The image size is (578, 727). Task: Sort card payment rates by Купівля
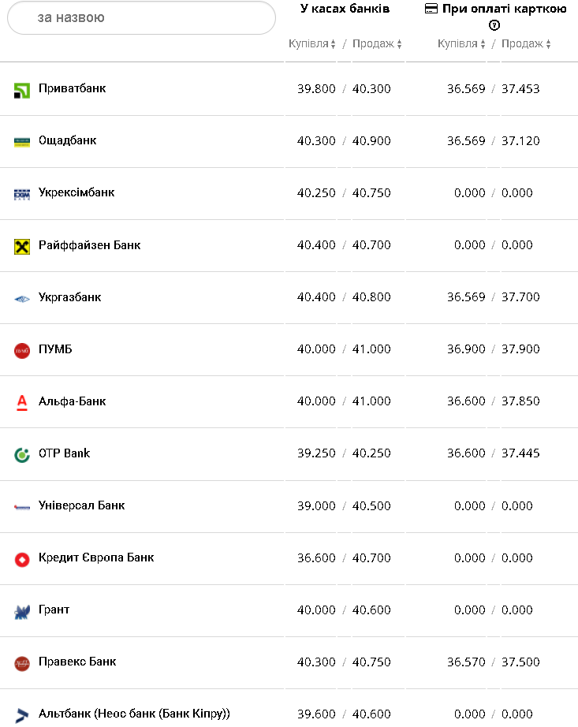point(461,44)
